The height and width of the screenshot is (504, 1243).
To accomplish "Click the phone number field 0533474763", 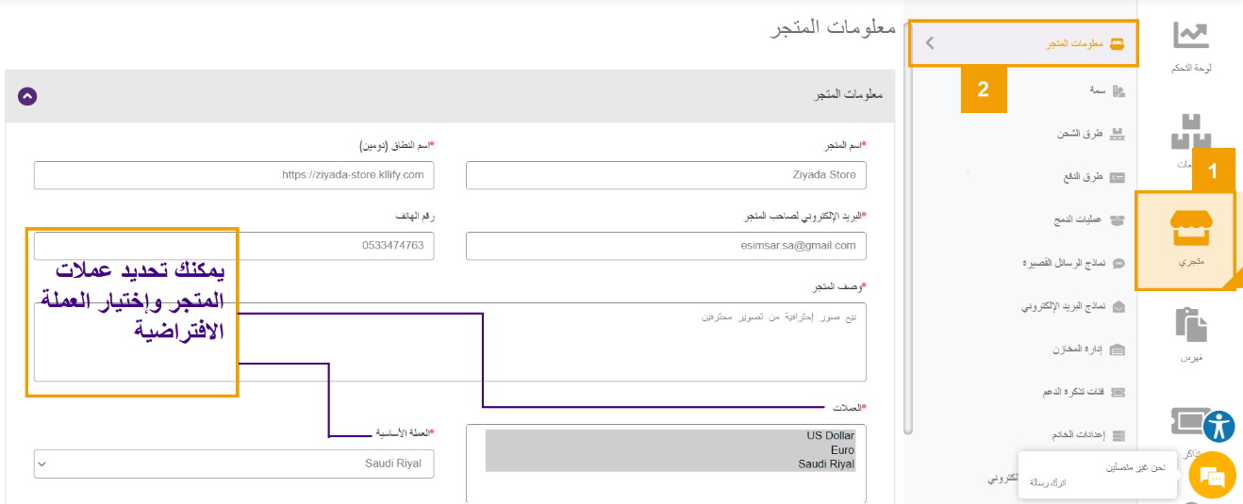I will (234, 246).
